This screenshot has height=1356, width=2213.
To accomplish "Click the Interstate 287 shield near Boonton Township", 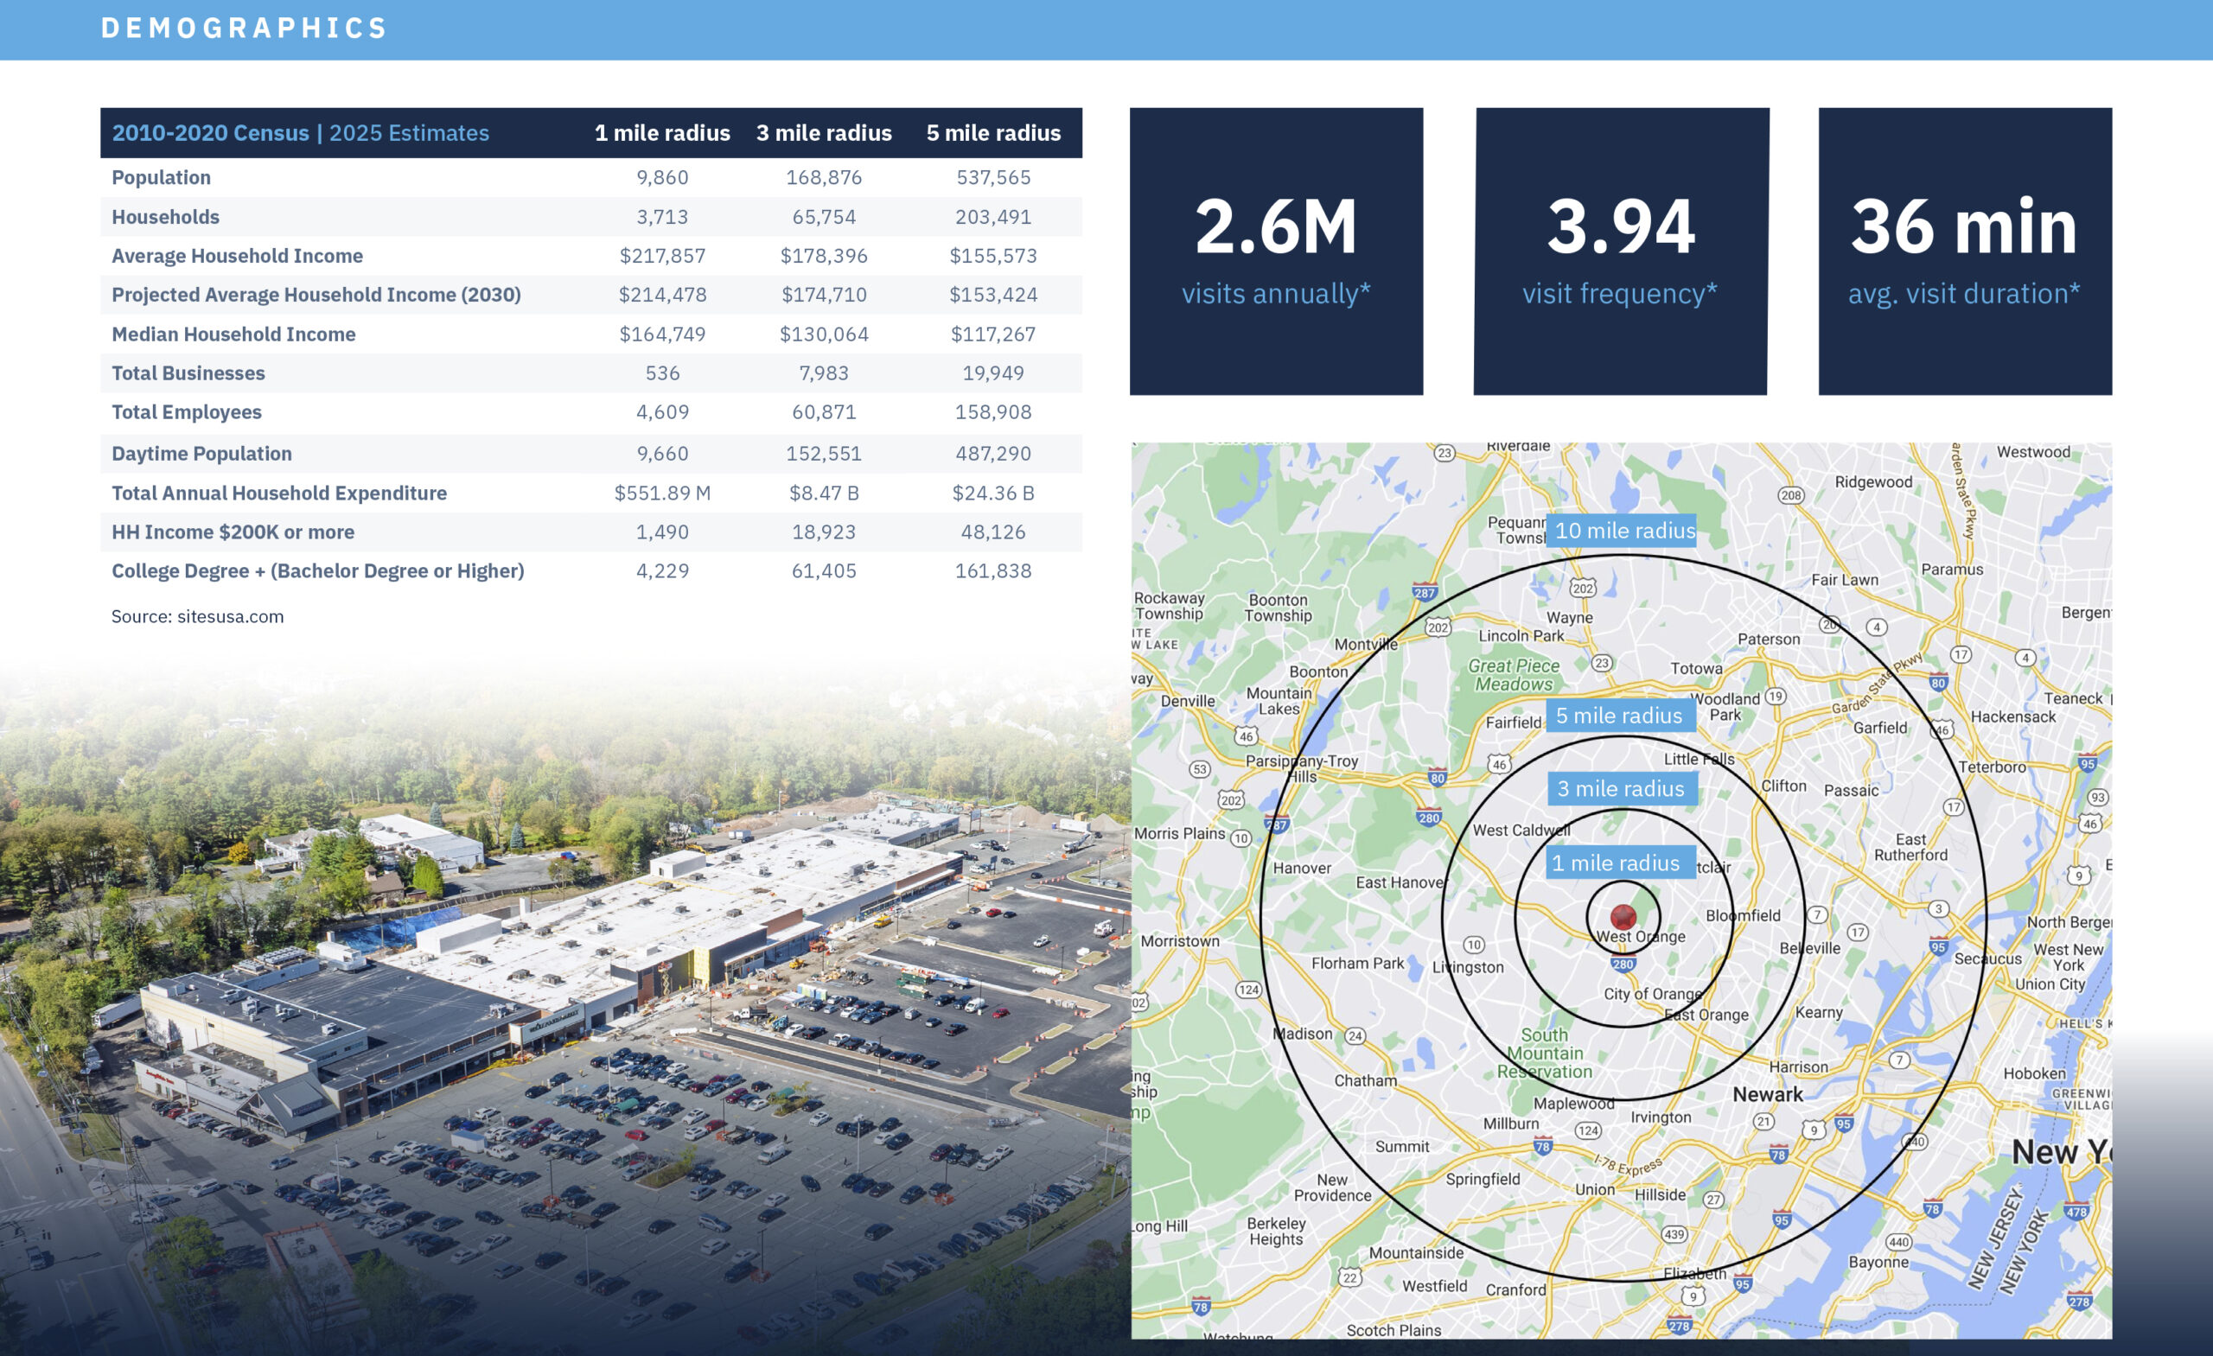I will 1425,592.
